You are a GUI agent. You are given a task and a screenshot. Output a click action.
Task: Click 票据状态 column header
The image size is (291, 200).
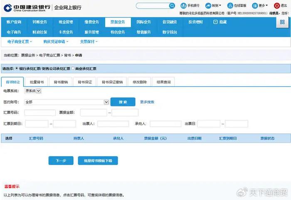click(267, 138)
